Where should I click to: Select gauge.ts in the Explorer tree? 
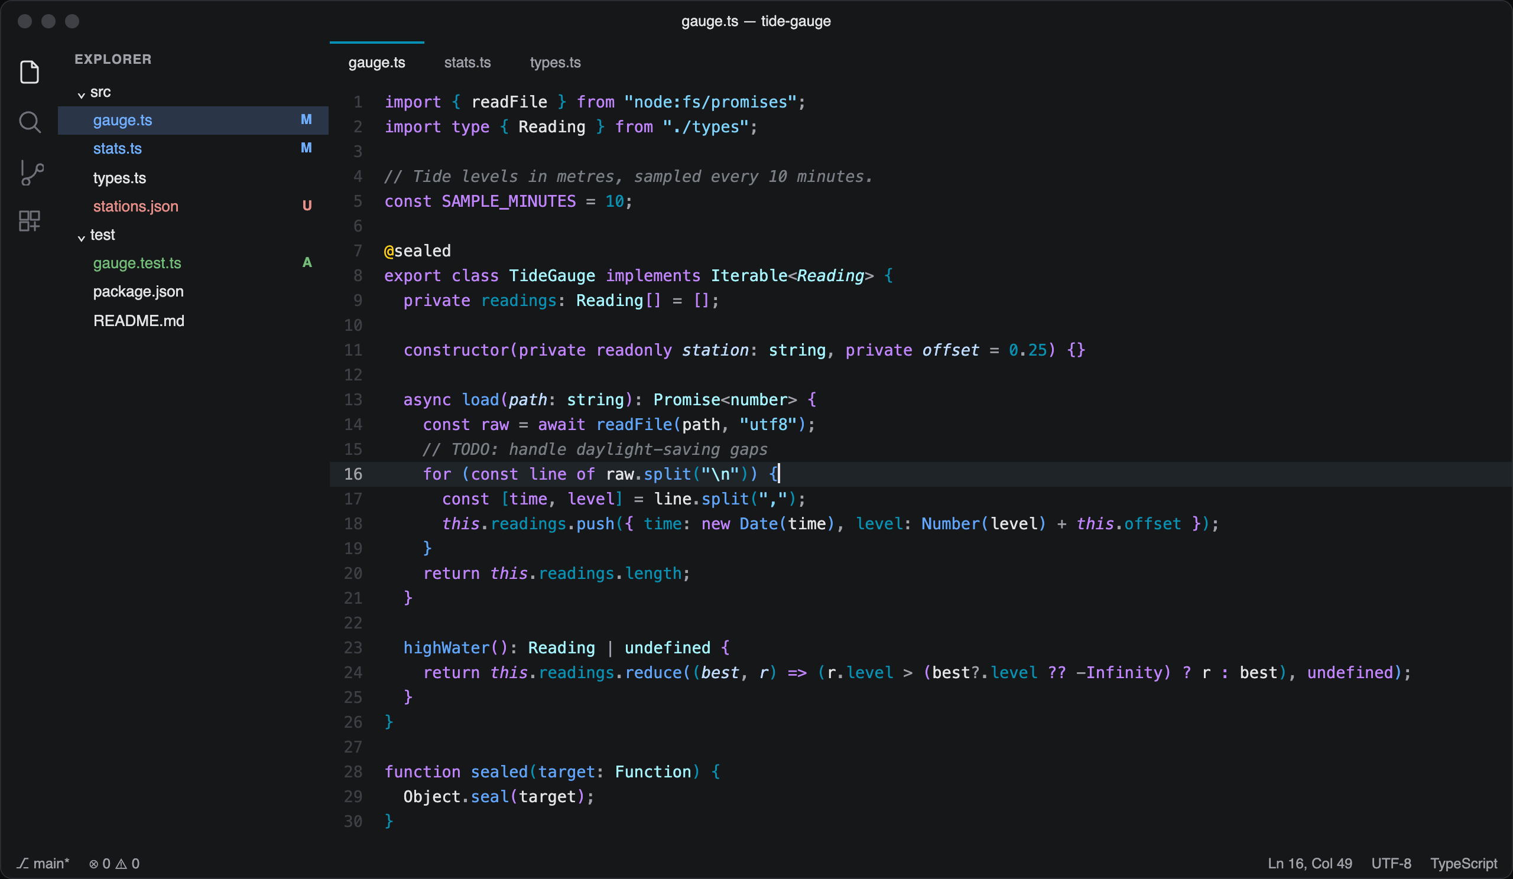pos(193,120)
